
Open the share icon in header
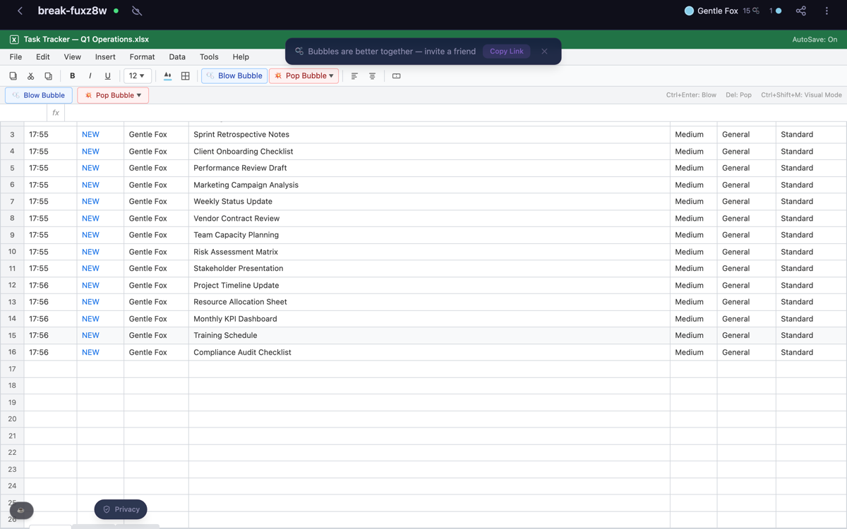tap(800, 11)
